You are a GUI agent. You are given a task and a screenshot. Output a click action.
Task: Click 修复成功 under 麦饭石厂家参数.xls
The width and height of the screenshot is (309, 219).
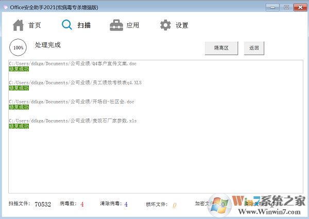(x=19, y=126)
